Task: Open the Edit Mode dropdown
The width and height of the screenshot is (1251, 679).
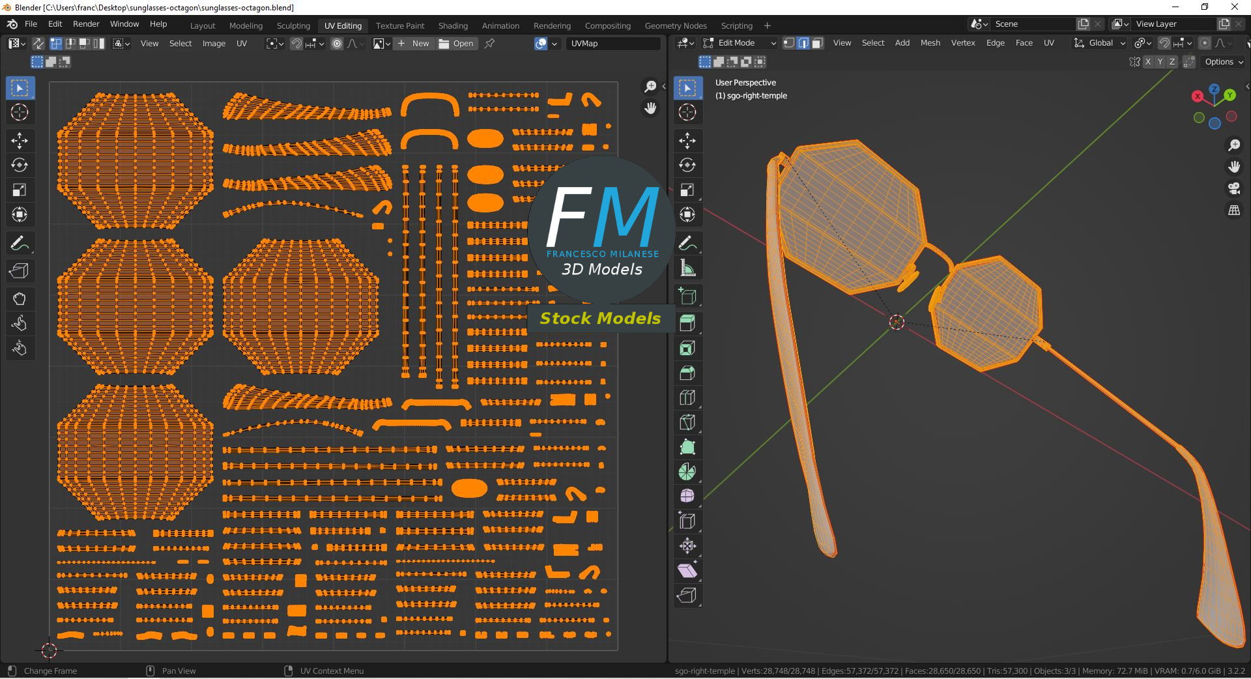Action: coord(740,43)
